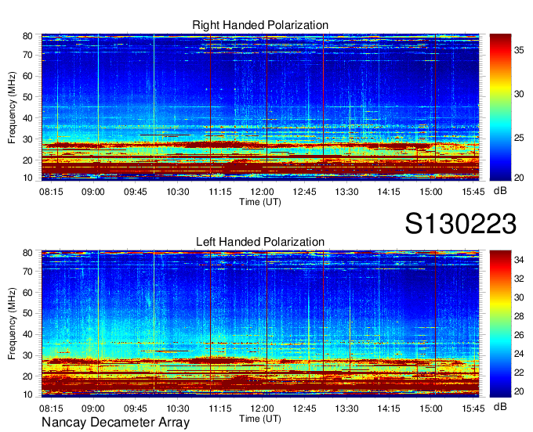Viewport: 533px width, 432px height.
Task: Click inside the Right Handed spectrogram
Action: tap(260, 107)
